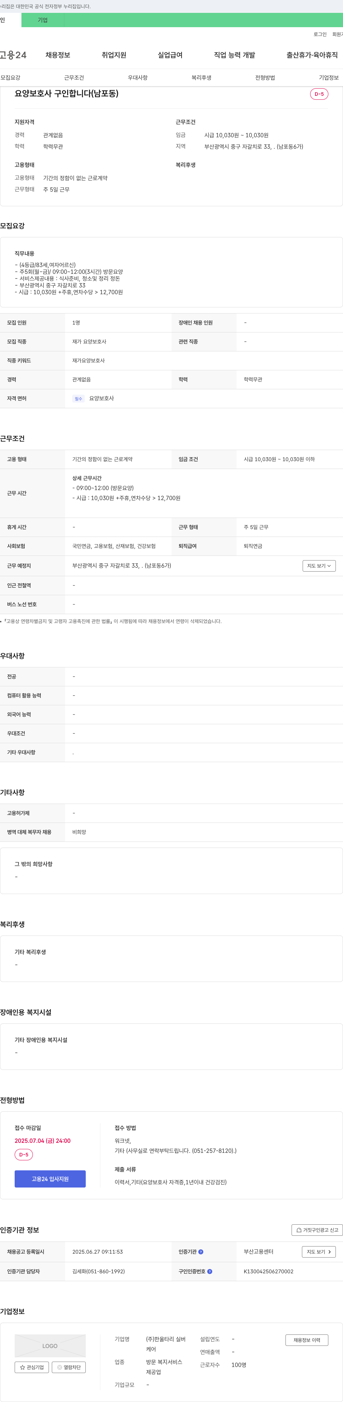Open the 직업 능력 개발 menu

click(234, 55)
